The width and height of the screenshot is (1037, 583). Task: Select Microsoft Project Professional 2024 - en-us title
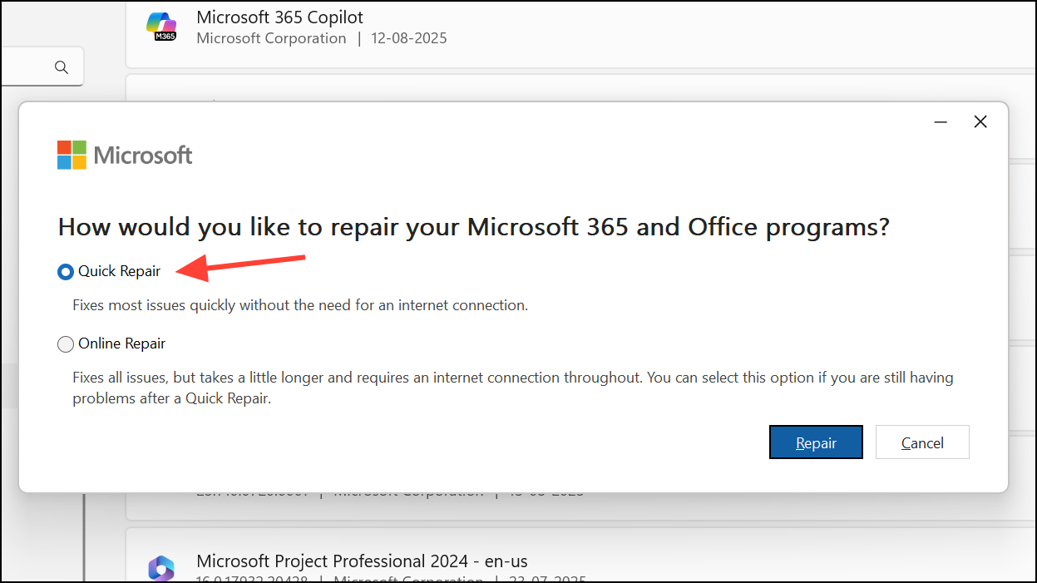(x=362, y=561)
